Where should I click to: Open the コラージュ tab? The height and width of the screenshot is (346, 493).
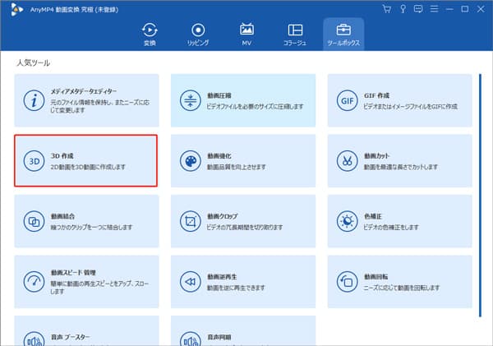295,34
